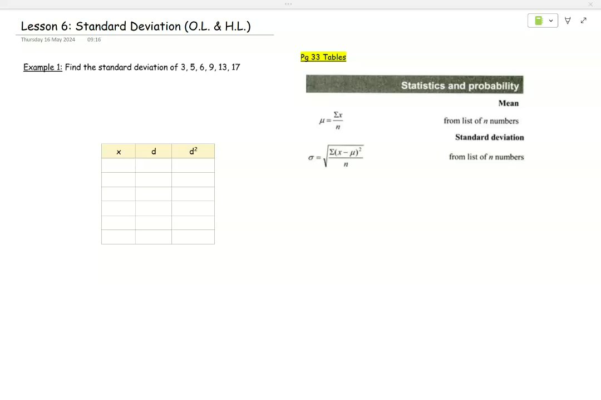Click the highlighted 'Pg 33 Tables' text

tap(323, 57)
